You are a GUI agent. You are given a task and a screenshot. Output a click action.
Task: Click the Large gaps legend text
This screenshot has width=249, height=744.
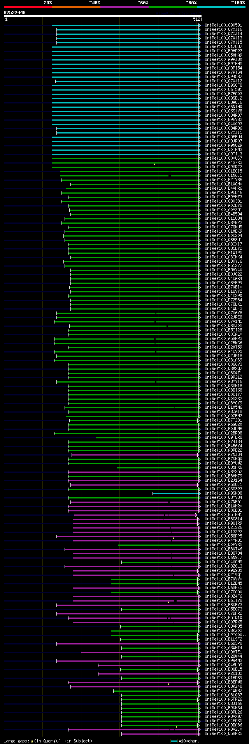point(48,740)
